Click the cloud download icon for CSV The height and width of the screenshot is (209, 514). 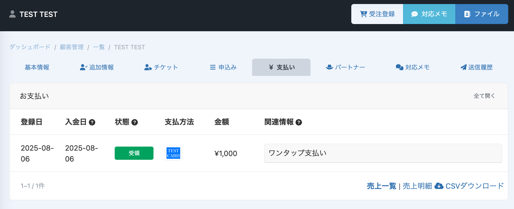point(439,186)
